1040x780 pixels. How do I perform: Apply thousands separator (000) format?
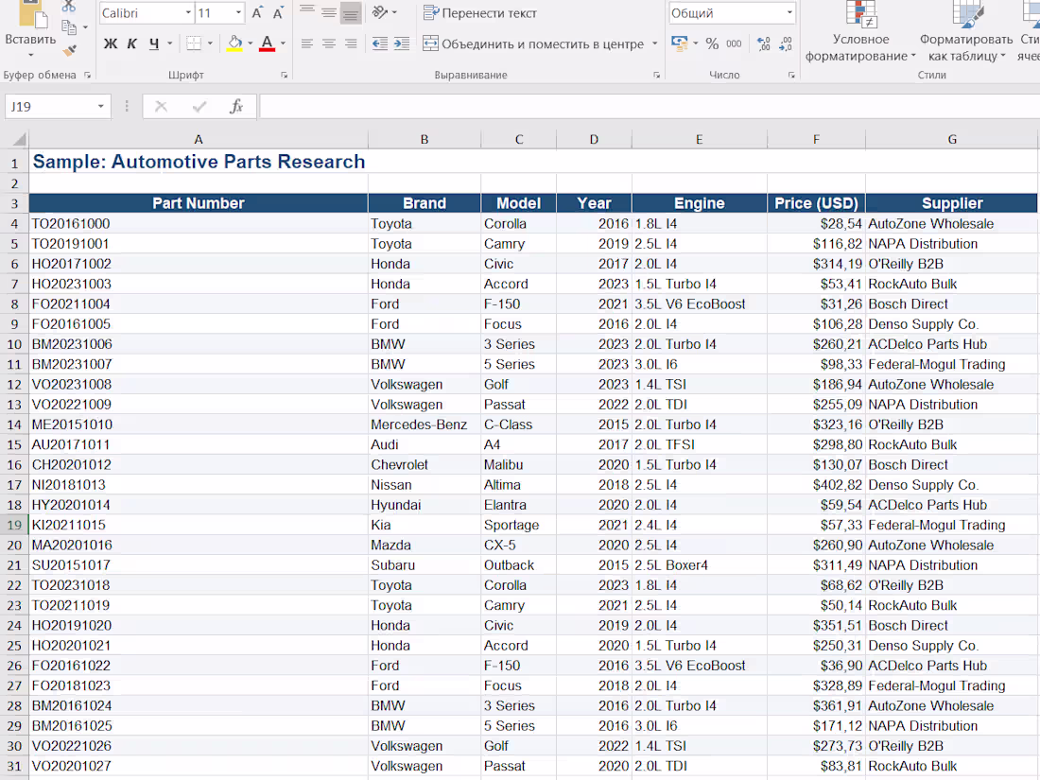(x=734, y=43)
